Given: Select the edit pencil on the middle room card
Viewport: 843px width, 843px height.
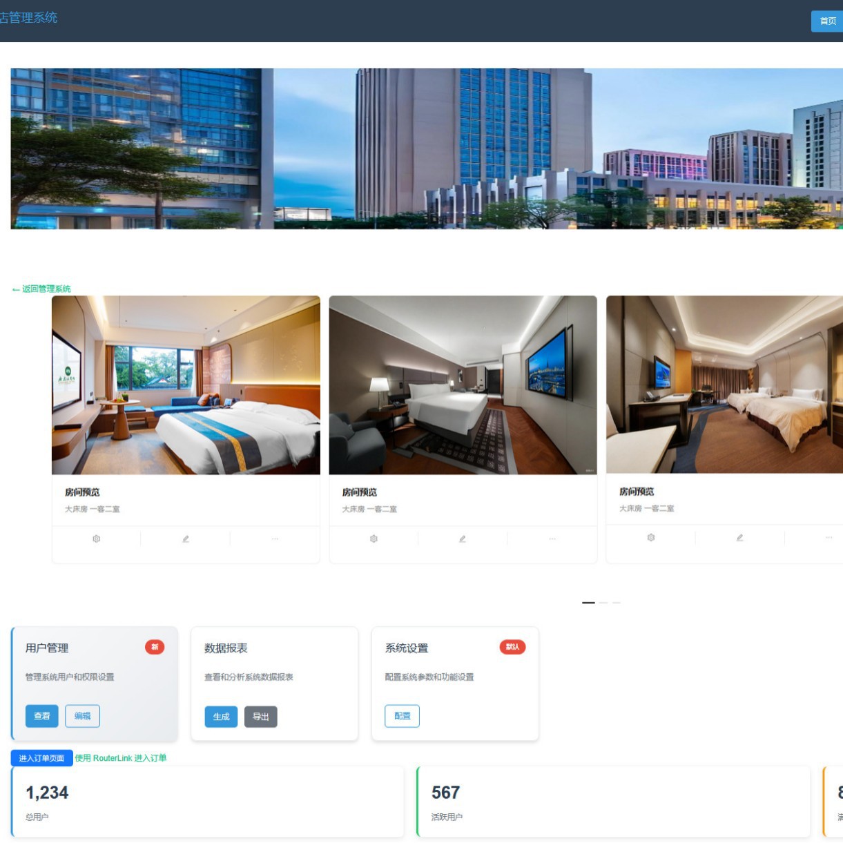Looking at the screenshot, I should (x=463, y=539).
